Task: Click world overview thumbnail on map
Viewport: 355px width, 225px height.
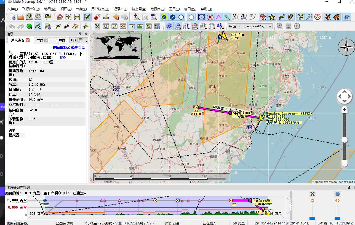Action: pos(117,47)
